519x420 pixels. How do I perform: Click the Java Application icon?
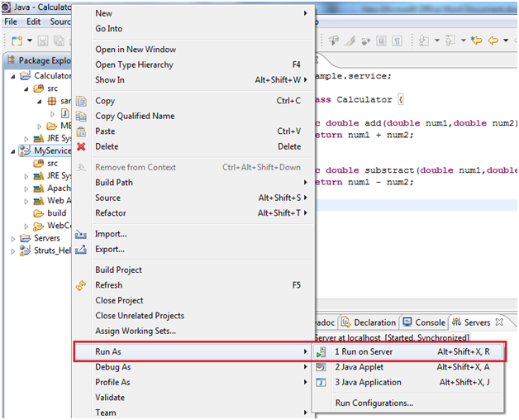(x=321, y=382)
